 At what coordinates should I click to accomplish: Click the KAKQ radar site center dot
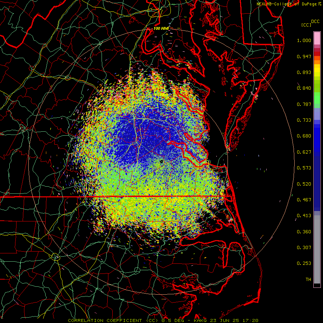click(x=162, y=161)
